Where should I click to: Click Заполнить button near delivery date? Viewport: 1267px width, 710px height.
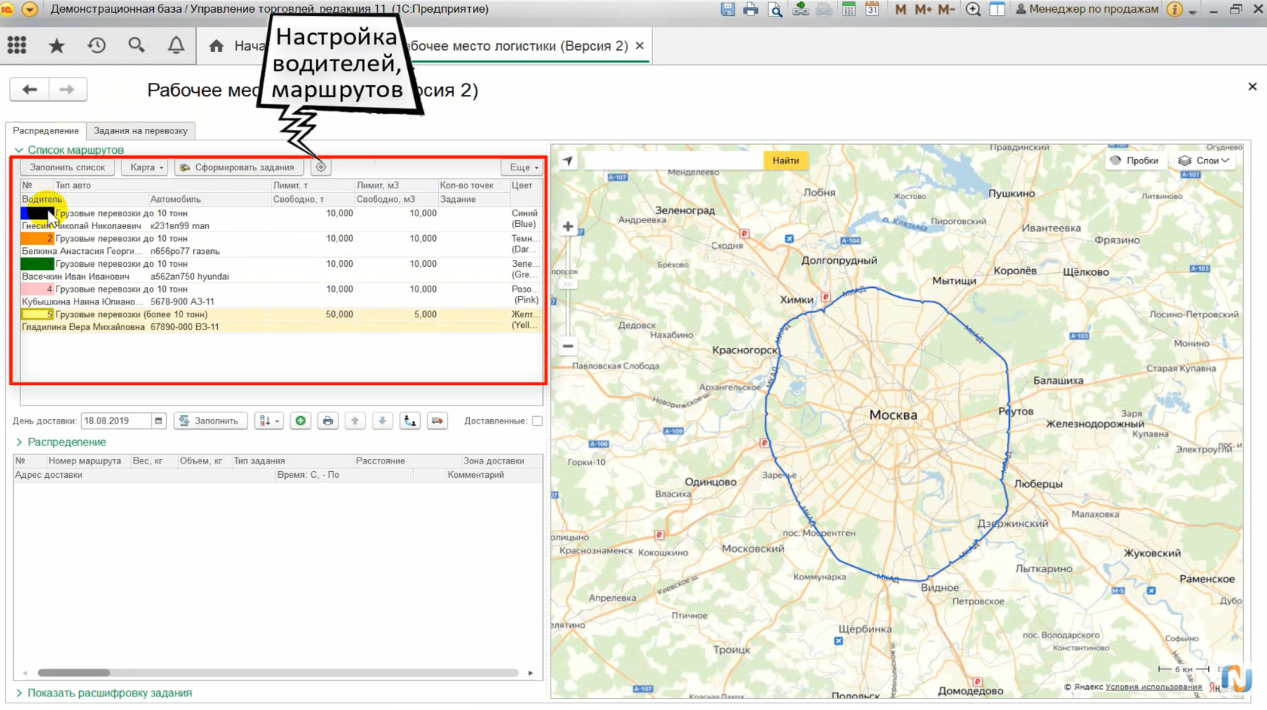(x=210, y=421)
